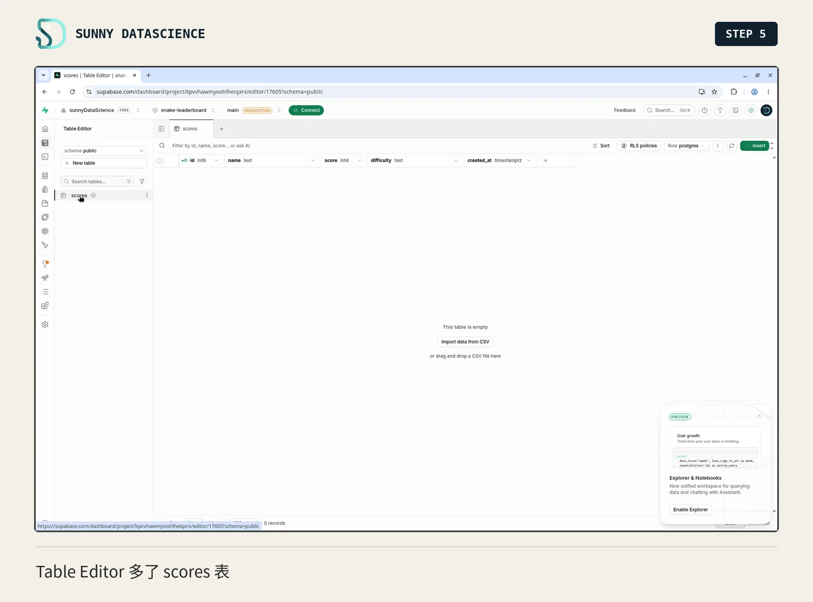Open the help question-mark icon
Image resolution: width=813 pixels, height=602 pixels.
(704, 110)
